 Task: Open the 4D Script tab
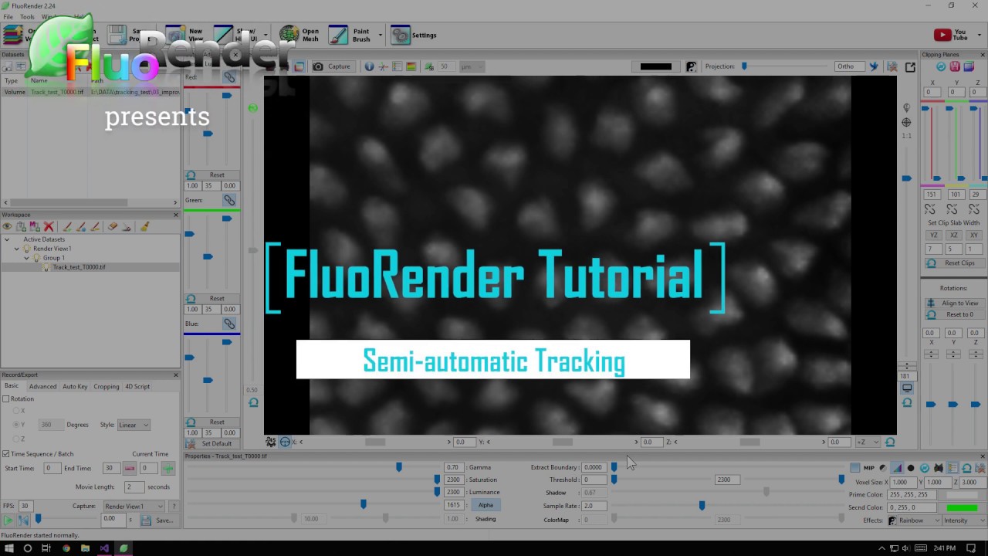[x=137, y=386]
